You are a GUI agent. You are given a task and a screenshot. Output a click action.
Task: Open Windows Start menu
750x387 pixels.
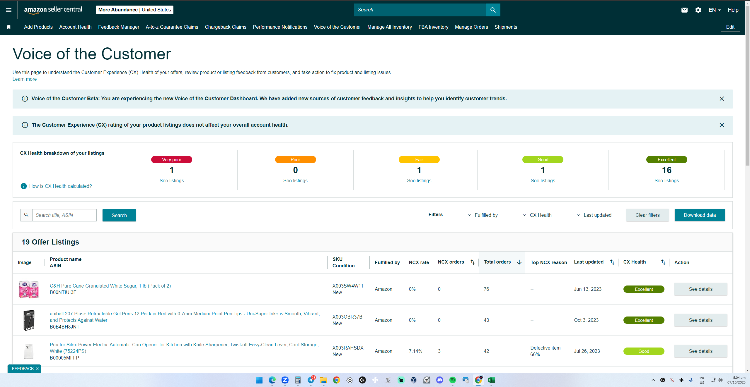click(259, 380)
